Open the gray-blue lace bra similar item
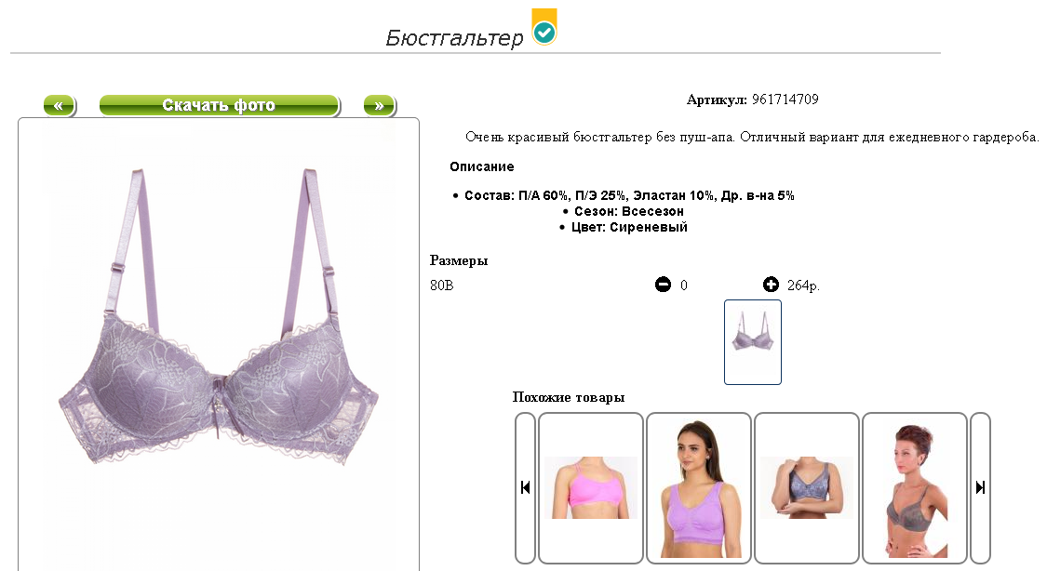 tap(807, 487)
